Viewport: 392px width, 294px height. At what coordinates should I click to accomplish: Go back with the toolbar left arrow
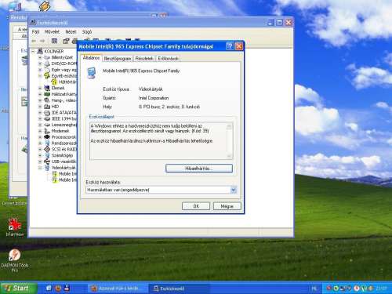[34, 41]
